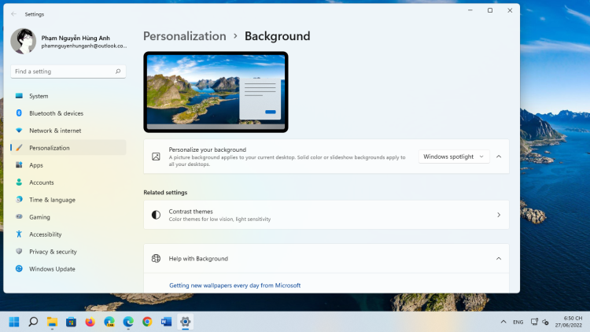Open Microsoft Word from taskbar
Image resolution: width=590 pixels, height=332 pixels.
click(166, 322)
